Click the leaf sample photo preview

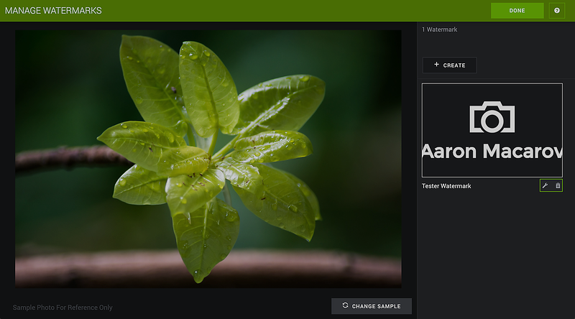point(208,159)
